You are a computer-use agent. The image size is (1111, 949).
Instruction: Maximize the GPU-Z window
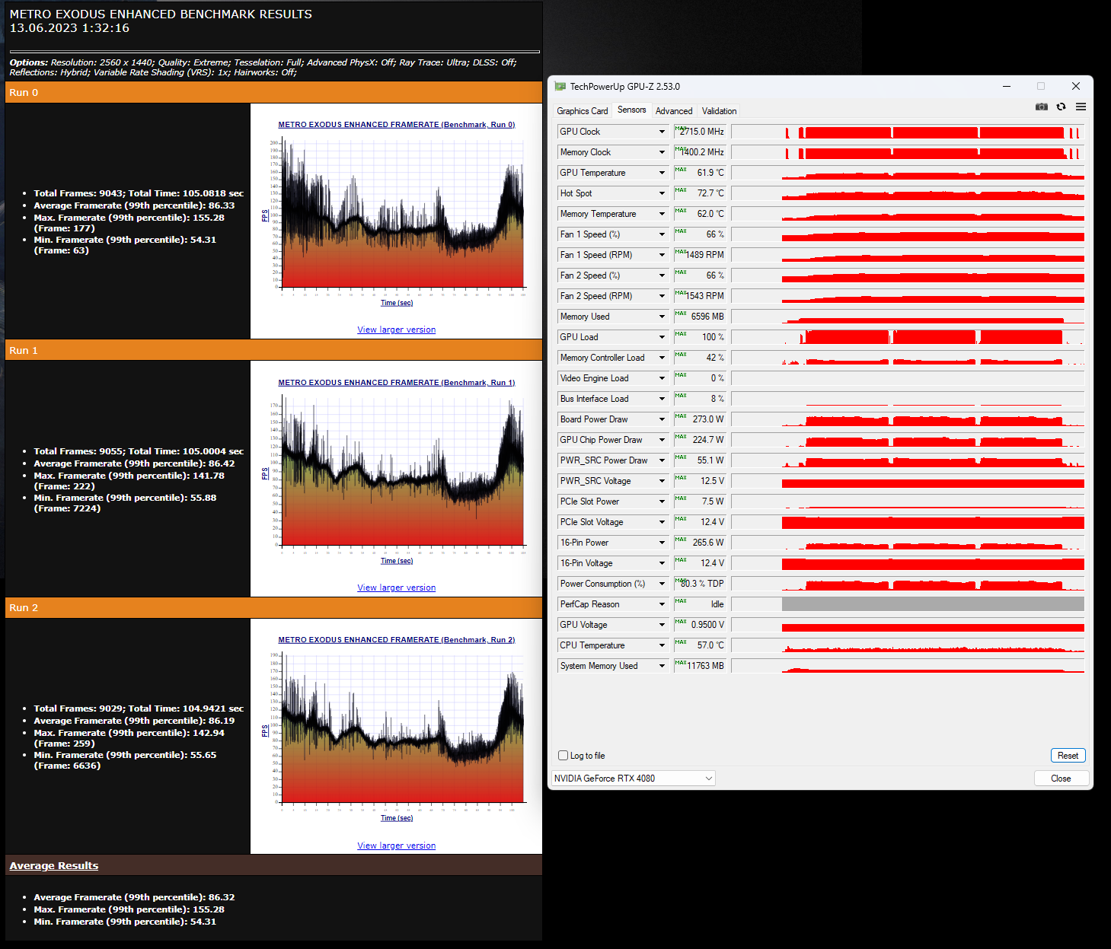[x=1041, y=87]
